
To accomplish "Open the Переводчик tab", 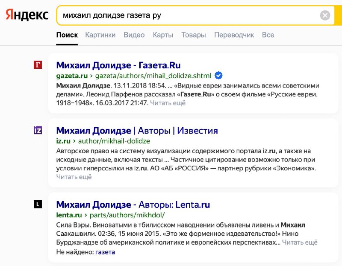I will 234,35.
